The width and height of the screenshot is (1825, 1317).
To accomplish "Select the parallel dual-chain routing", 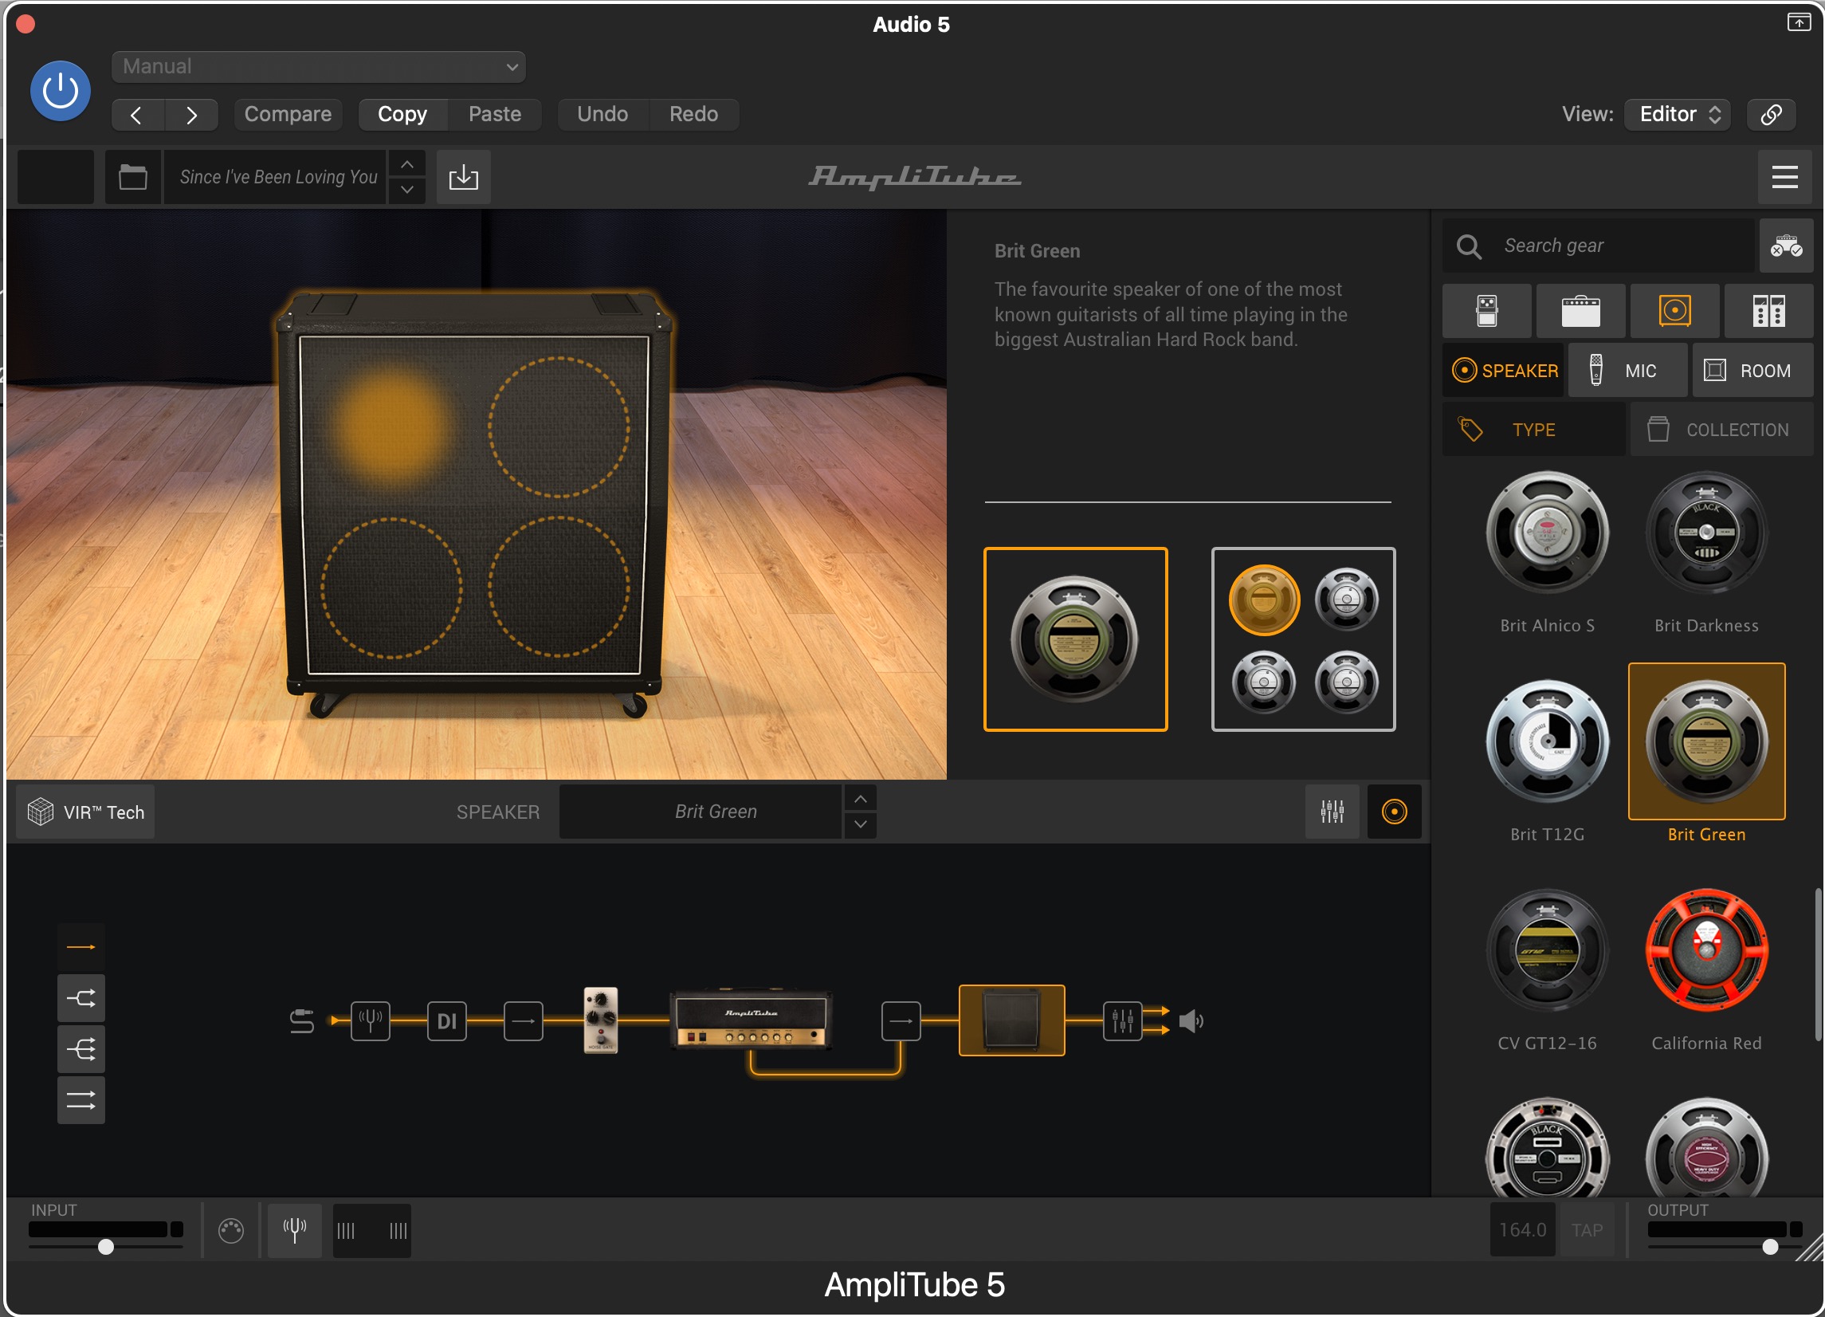I will 81,1101.
